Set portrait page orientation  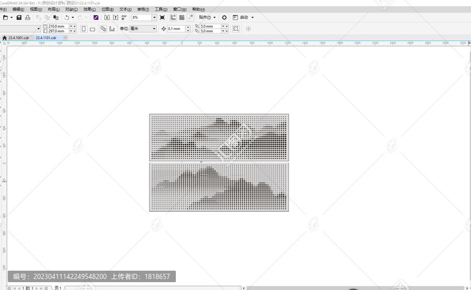(84, 29)
